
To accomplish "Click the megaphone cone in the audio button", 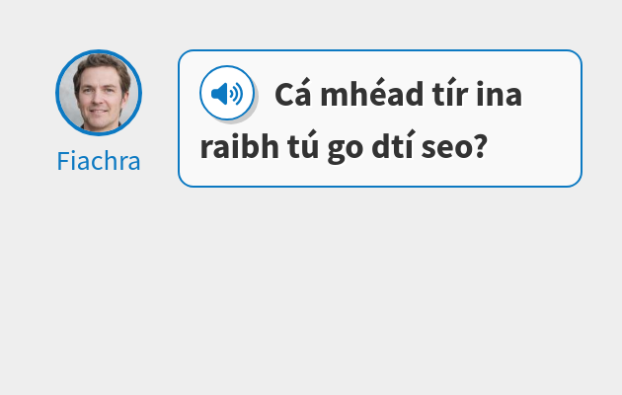I will [x=219, y=94].
